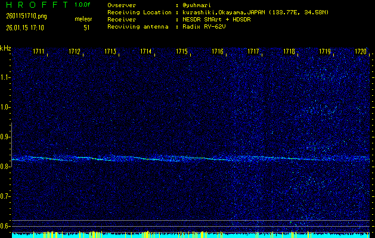Select the 0.8 frequency axis label
Viewport: 375px width, 238px height.
(x=5, y=167)
